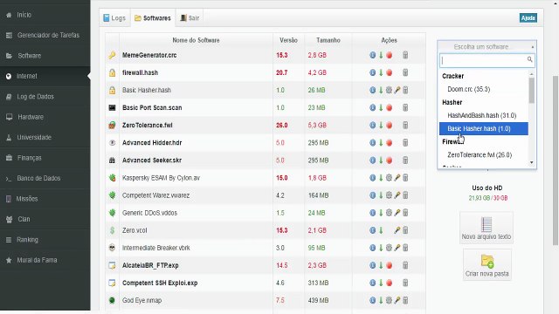Screen dimensions: 559x314
Task: Click the Generic DDoS.vddos file name
Action: click(149, 213)
